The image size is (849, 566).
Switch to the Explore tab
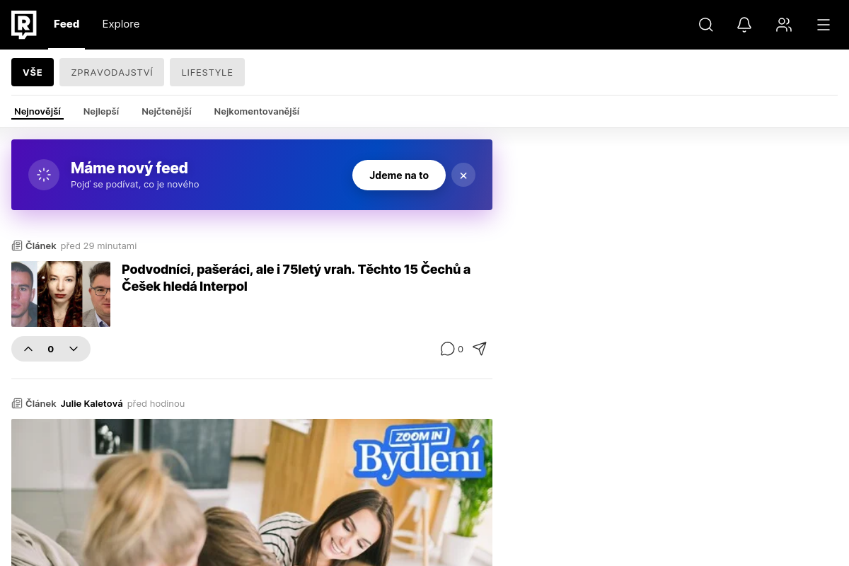pos(121,24)
